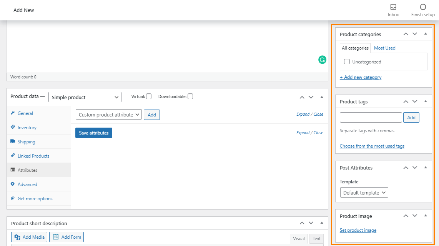
Task: Collapse the Product short description panel
Action: point(322,223)
